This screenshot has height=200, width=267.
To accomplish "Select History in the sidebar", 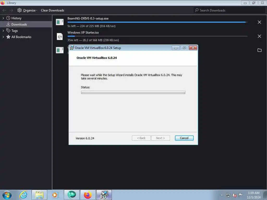I will [16, 18].
